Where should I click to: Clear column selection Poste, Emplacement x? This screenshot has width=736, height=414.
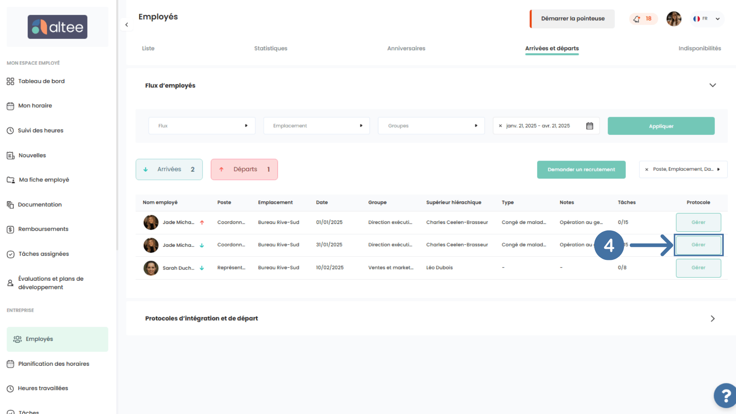[647, 169]
